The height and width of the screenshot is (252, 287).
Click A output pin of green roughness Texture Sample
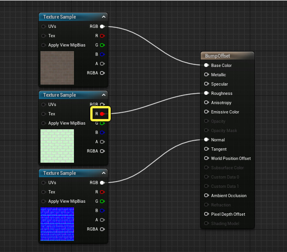[102, 142]
